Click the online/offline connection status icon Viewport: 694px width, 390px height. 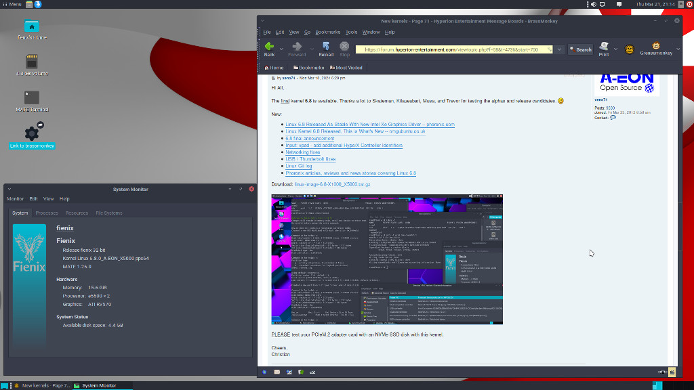point(662,372)
